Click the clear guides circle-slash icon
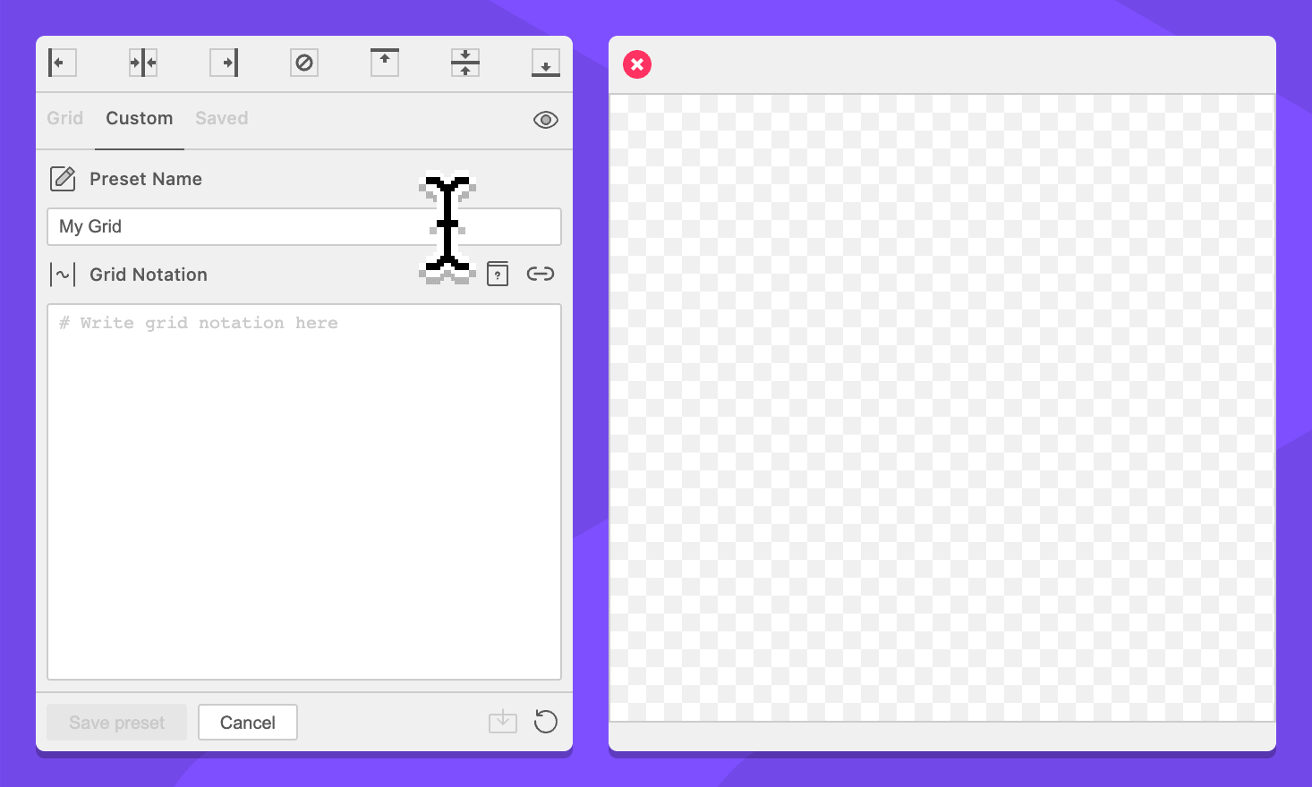The width and height of the screenshot is (1312, 787). click(x=304, y=63)
